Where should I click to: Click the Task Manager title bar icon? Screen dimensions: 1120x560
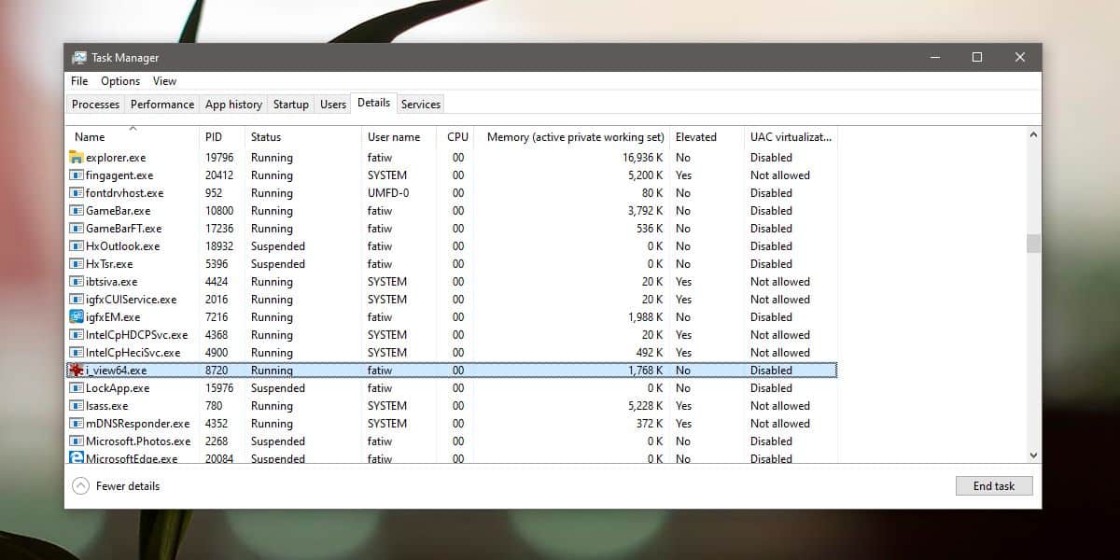(x=79, y=58)
